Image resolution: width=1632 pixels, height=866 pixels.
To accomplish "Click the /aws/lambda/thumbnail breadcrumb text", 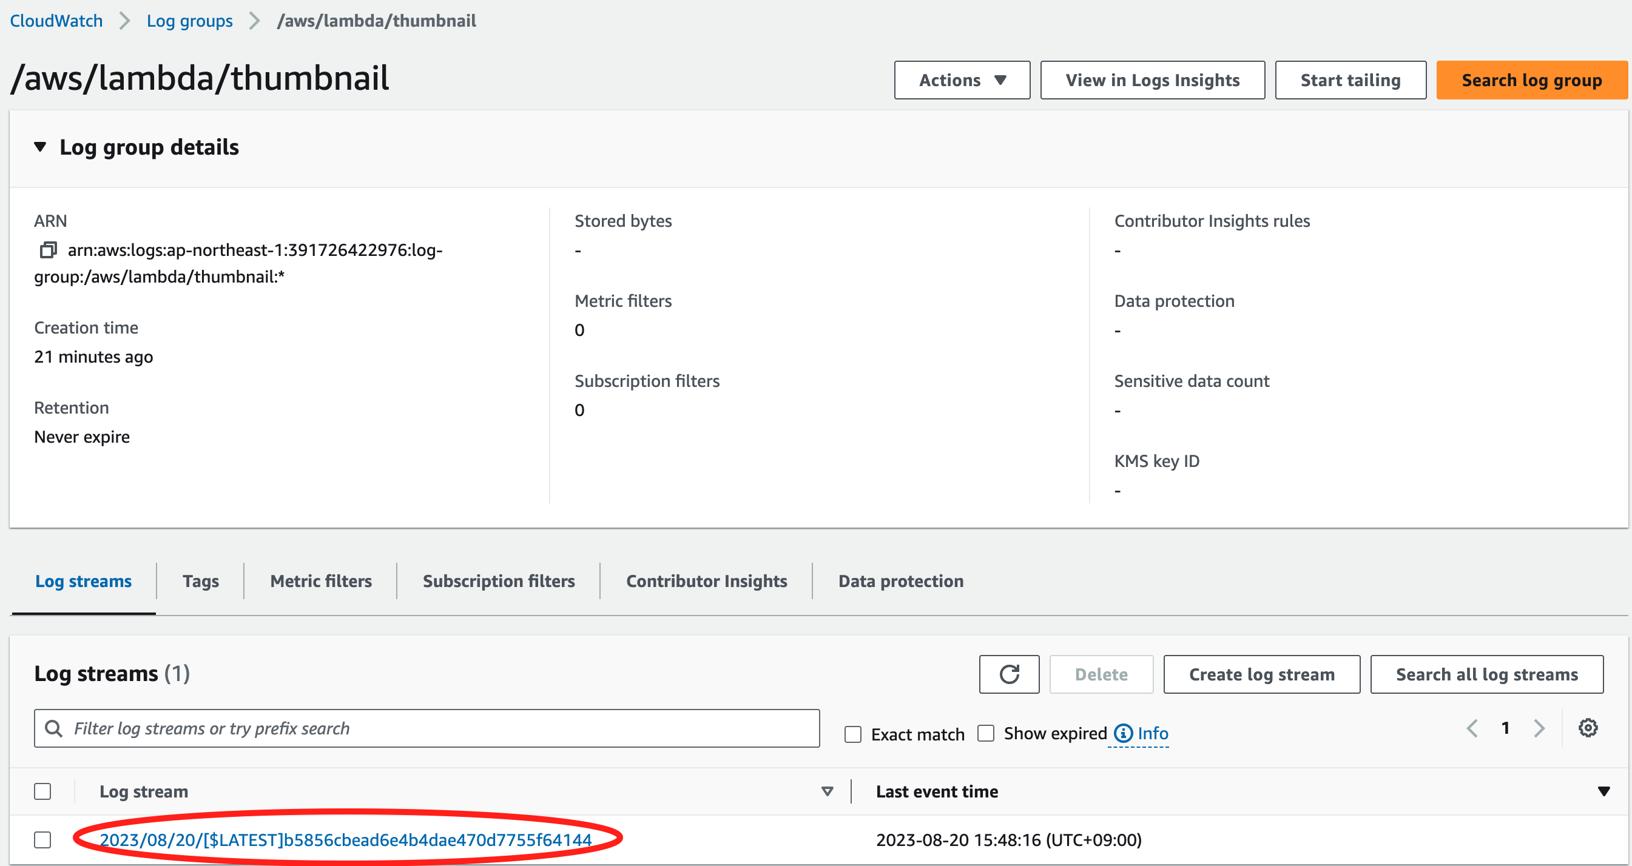I will pyautogui.click(x=376, y=20).
